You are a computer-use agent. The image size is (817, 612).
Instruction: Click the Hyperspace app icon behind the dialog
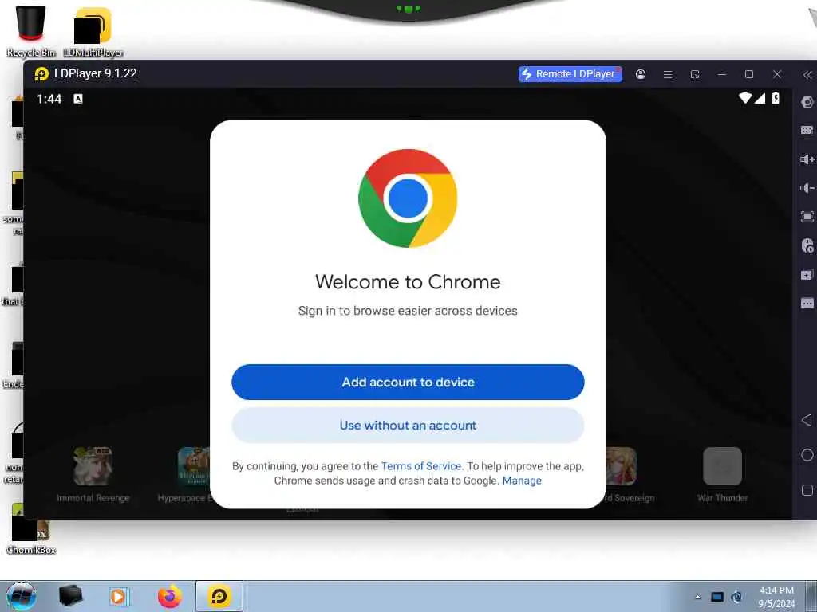coord(193,466)
